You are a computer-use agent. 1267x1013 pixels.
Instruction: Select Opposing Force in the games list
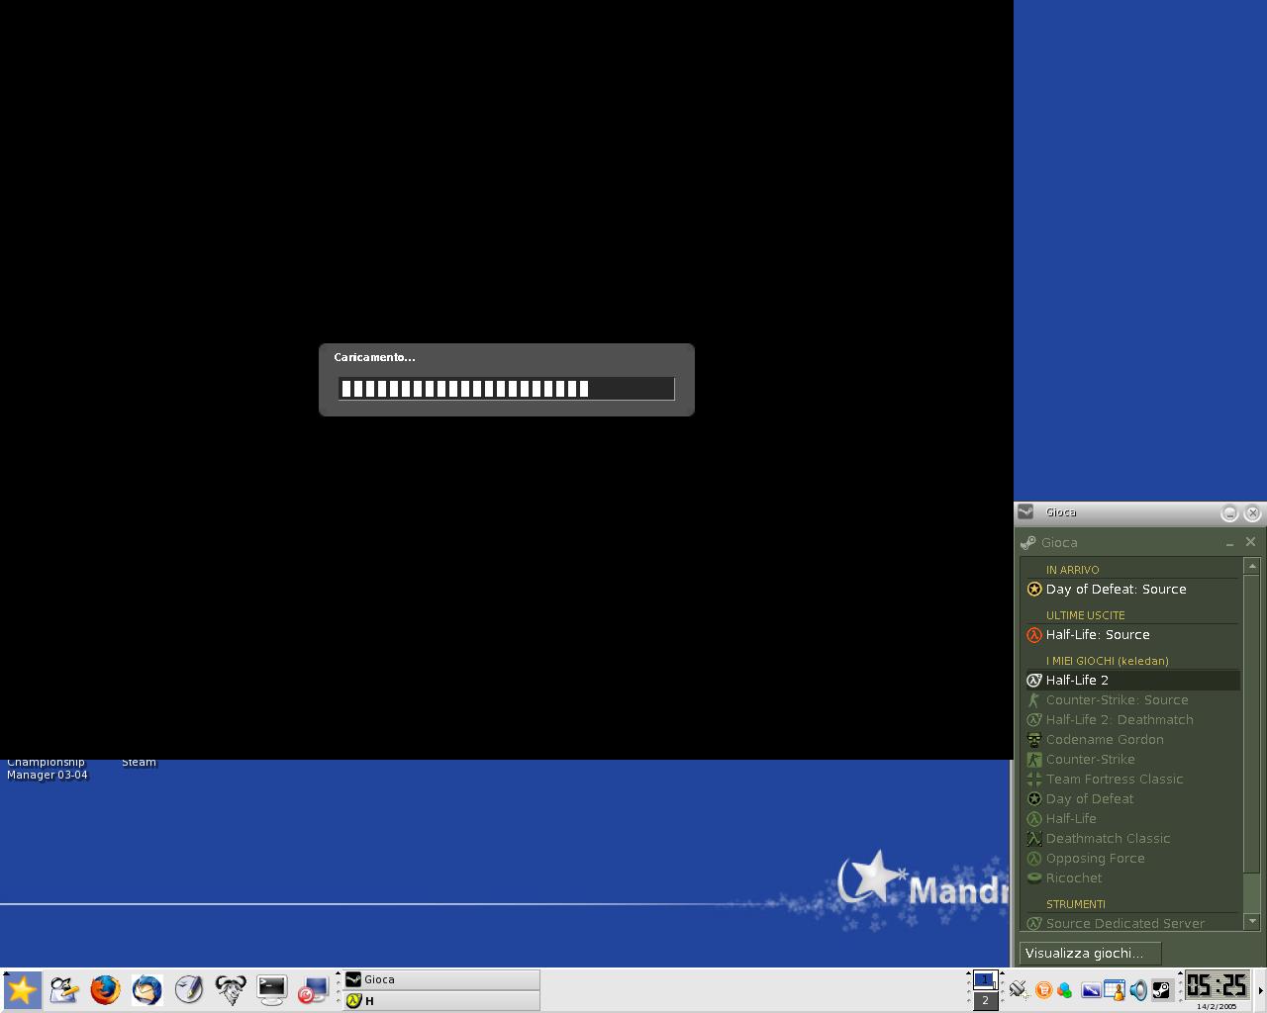(x=1131, y=858)
